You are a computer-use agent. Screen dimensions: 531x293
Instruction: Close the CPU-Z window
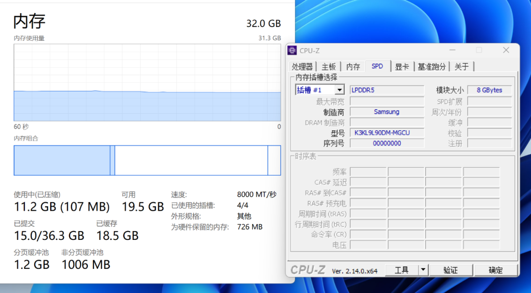(506, 50)
